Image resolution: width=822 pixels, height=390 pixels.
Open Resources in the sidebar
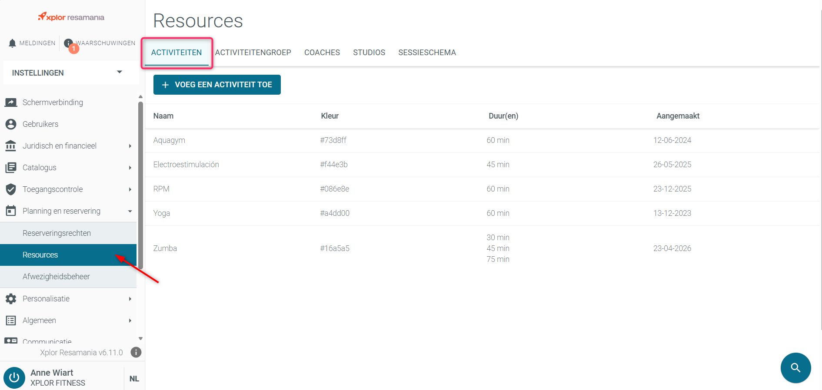[x=68, y=255]
